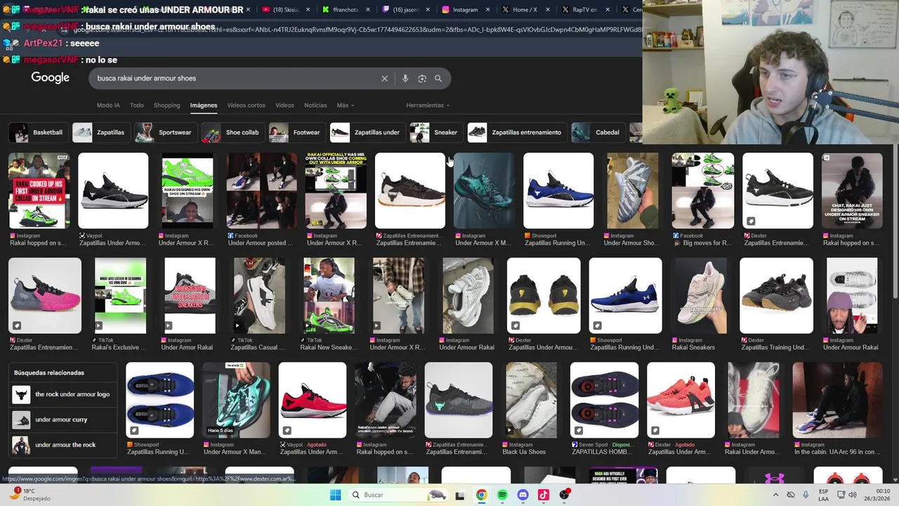
Task: Clear the Google search box text
Action: coord(384,79)
